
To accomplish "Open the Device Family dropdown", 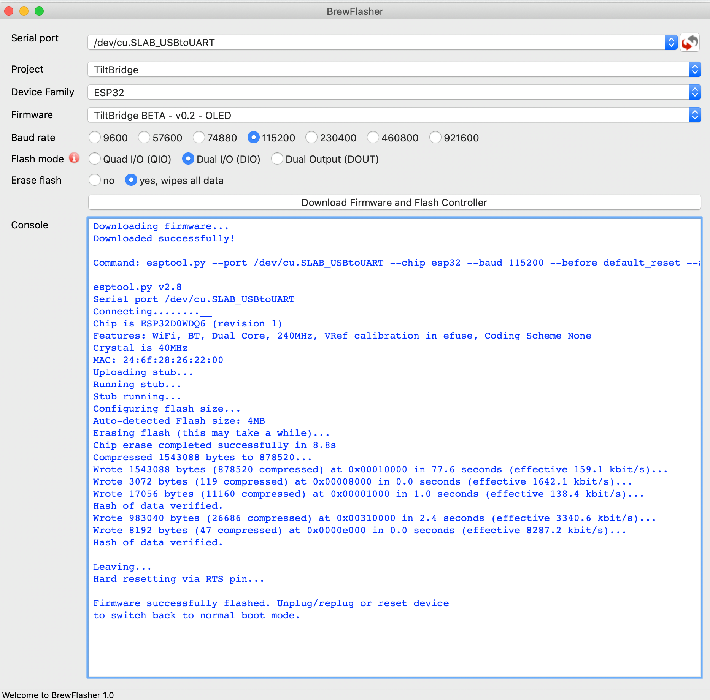I will pos(394,92).
